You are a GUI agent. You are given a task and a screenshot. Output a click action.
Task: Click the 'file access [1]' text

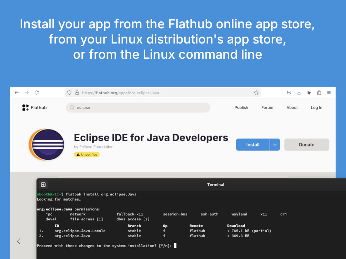click(86, 219)
